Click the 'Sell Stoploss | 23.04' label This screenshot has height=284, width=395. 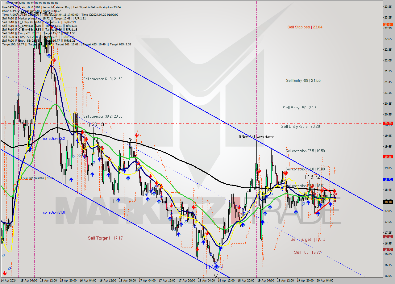[305, 27]
